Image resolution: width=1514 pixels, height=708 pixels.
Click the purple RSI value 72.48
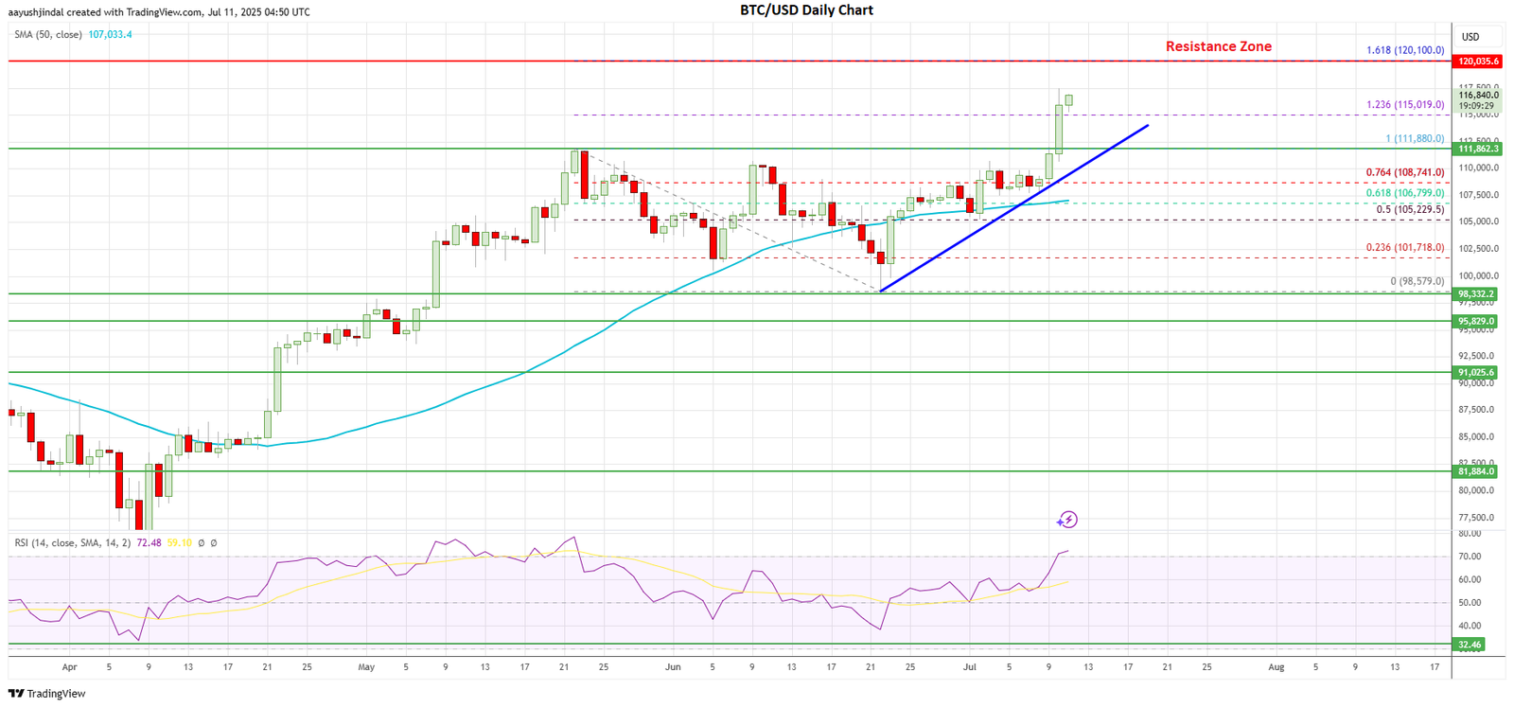click(149, 543)
